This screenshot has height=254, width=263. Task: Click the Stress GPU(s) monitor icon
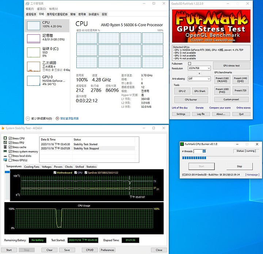tap(5, 160)
